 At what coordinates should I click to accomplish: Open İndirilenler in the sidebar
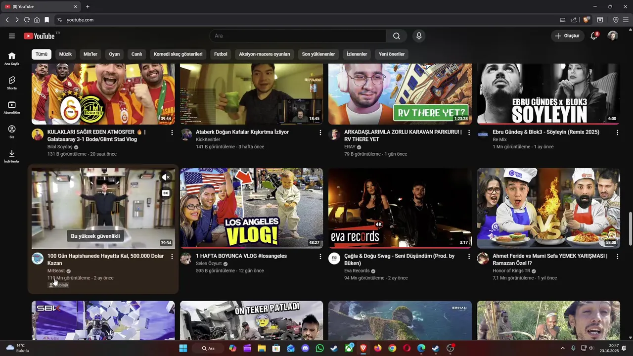coord(12,156)
